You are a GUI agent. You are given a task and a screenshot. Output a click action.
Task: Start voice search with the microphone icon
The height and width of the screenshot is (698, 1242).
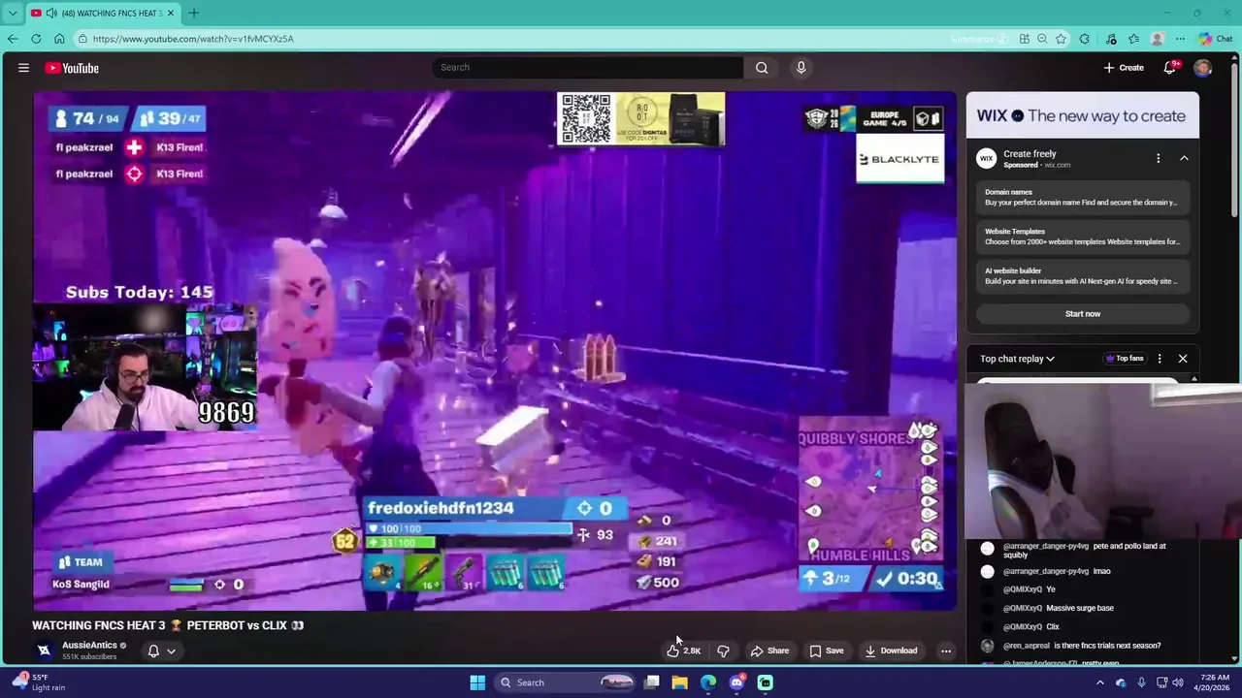point(801,68)
